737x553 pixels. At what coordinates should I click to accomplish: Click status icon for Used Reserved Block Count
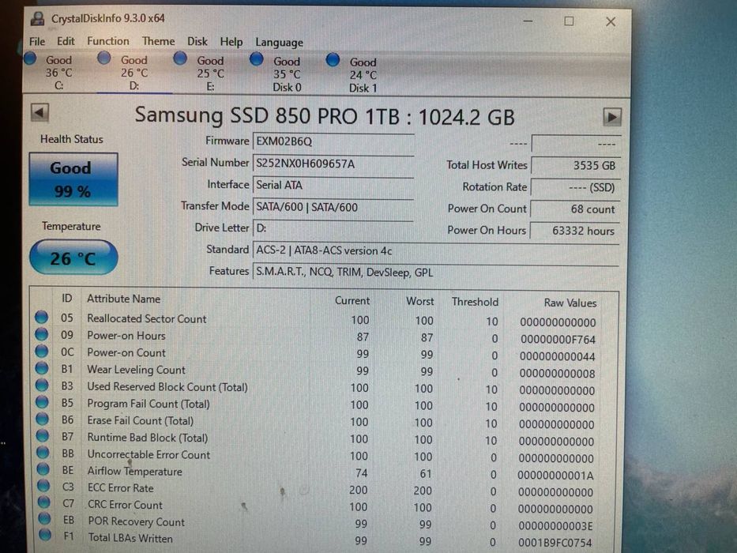click(x=42, y=386)
